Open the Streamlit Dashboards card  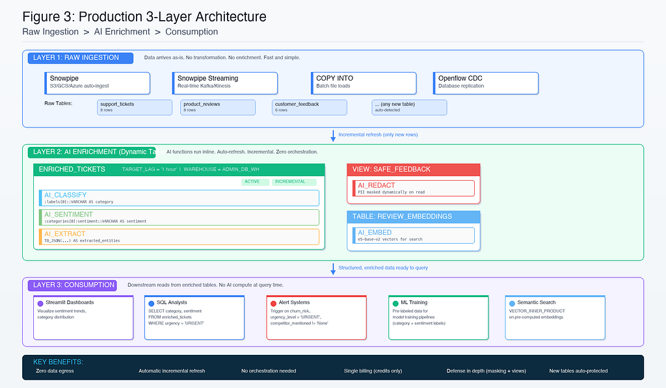(x=83, y=318)
